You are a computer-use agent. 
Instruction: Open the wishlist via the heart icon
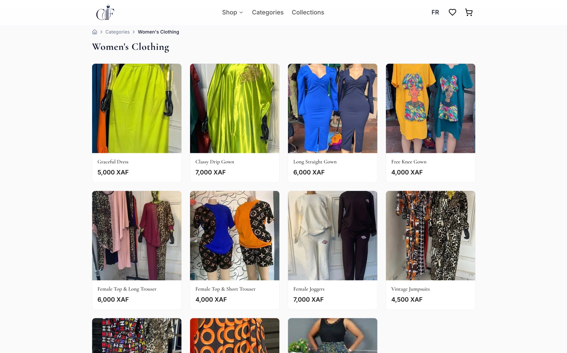(452, 12)
